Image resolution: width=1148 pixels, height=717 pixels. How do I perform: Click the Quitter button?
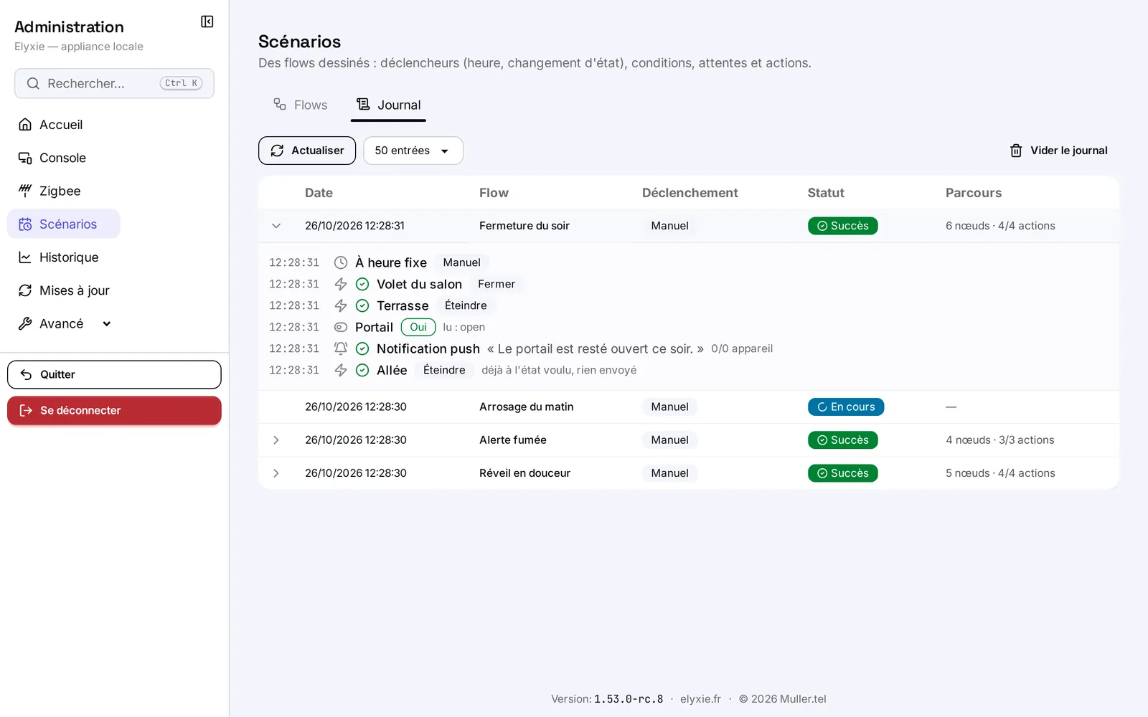(114, 374)
